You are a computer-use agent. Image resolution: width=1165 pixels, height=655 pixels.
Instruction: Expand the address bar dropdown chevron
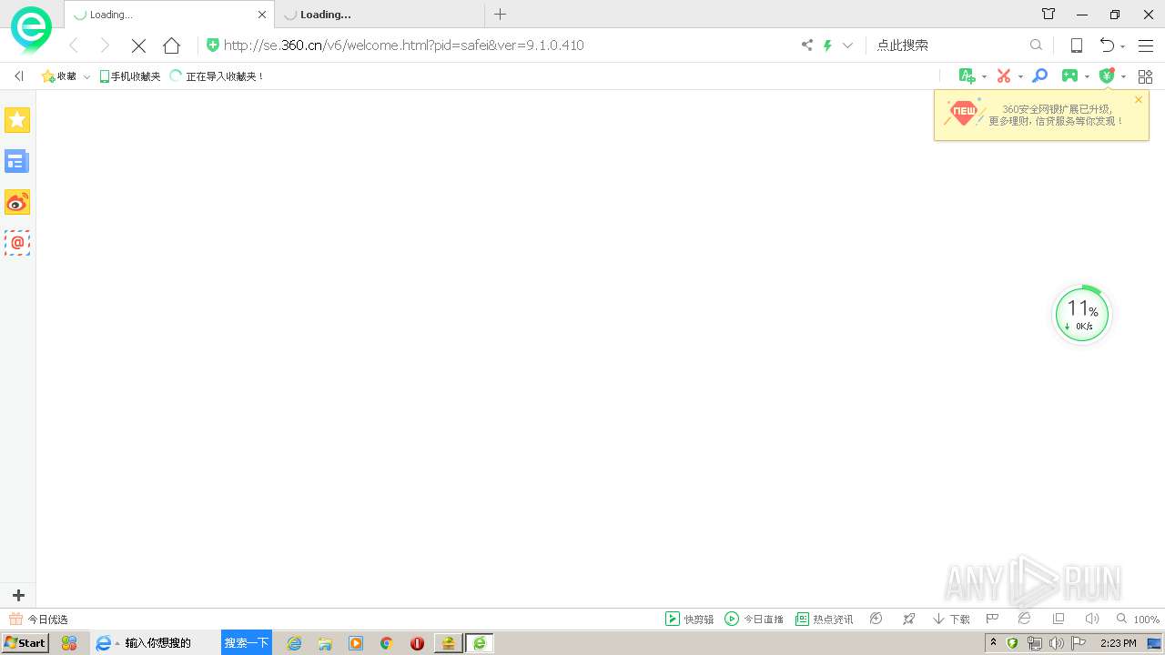tap(847, 45)
